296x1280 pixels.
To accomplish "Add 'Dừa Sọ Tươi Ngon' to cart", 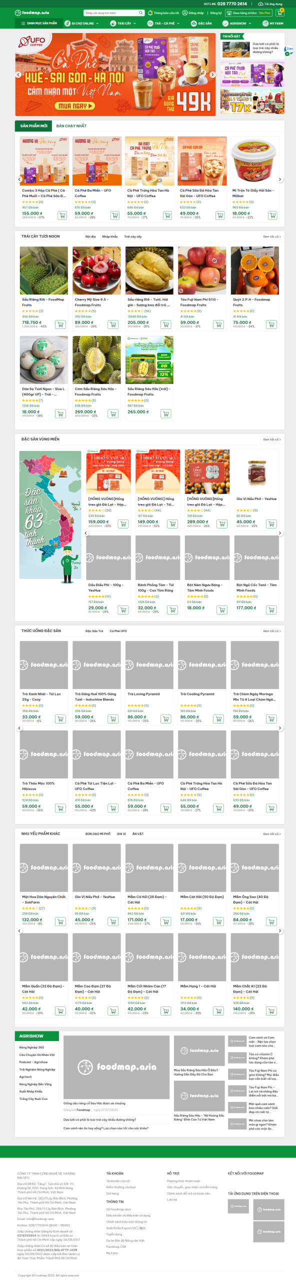I will point(60,414).
